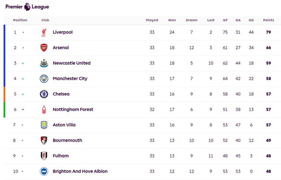Click the Fulham club crest
This screenshot has height=180, width=281.
point(44,156)
